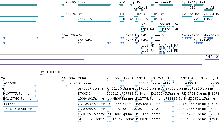Select the CG43296 gene label
The height and width of the screenshot is (123, 219).
68,2
